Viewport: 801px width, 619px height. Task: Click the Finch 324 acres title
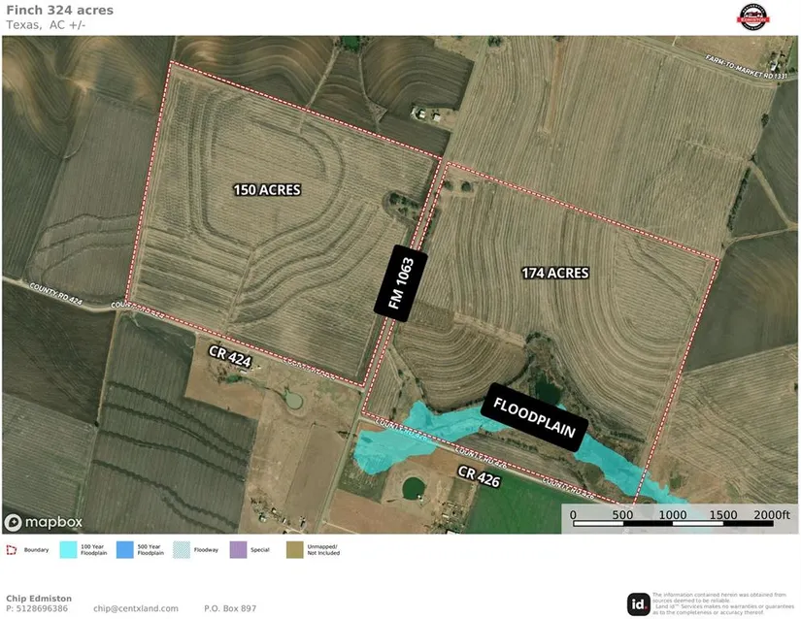(58, 11)
